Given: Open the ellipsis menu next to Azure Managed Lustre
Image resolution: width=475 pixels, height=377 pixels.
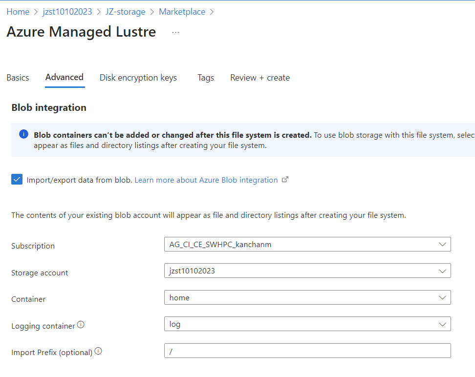Looking at the screenshot, I should click(x=176, y=32).
